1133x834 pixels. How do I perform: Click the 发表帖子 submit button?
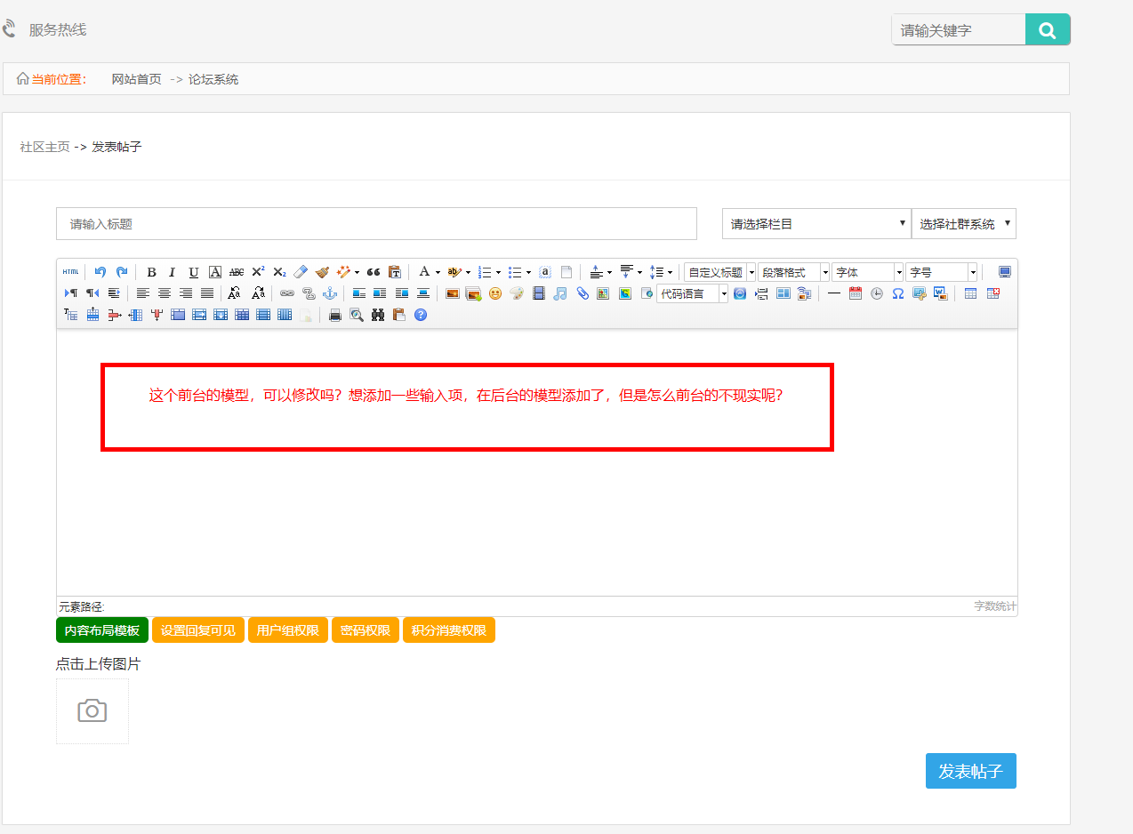click(970, 771)
